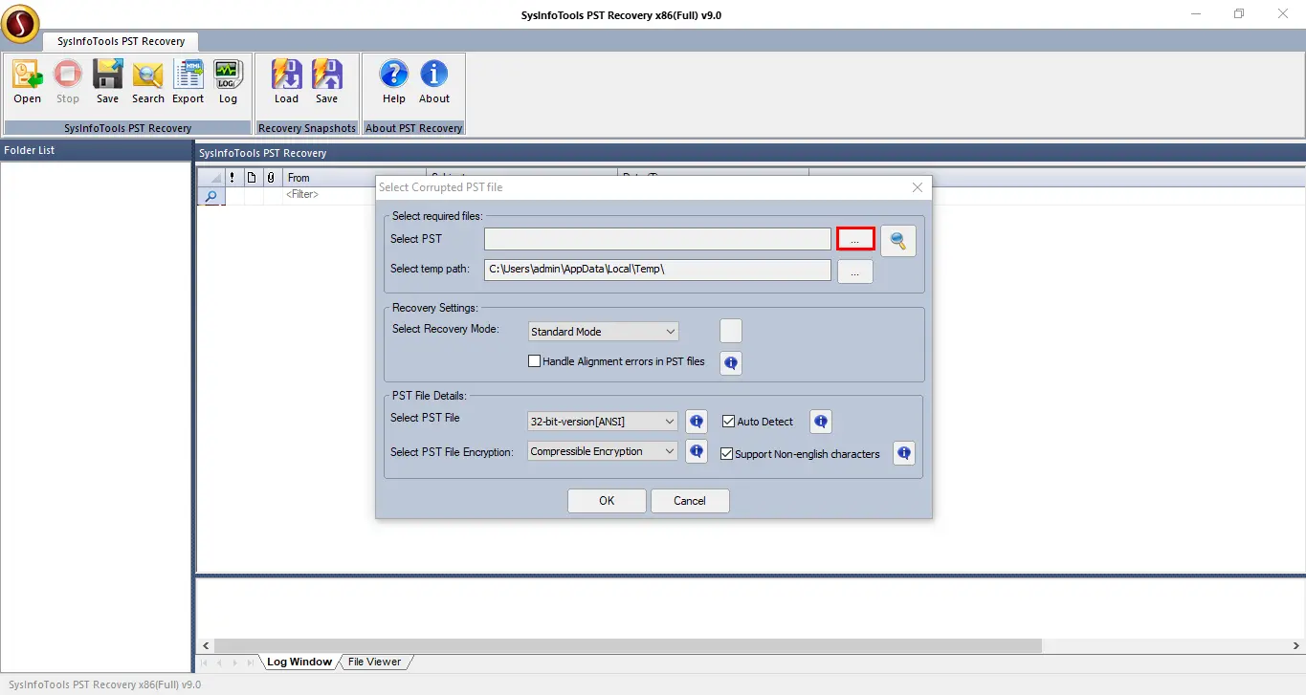Open the Select Recovery Mode dropdown
Screen dimensions: 1306x695
click(603, 332)
